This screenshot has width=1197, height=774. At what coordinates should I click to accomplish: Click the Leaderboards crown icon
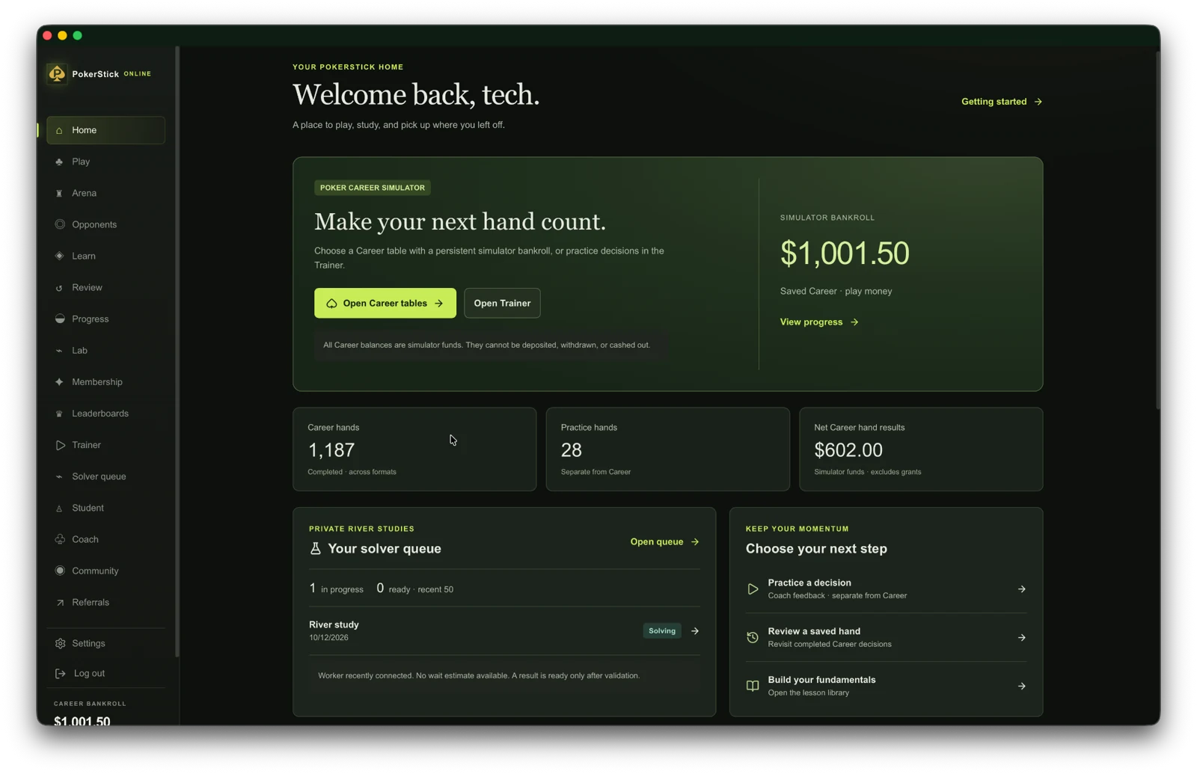[59, 414]
